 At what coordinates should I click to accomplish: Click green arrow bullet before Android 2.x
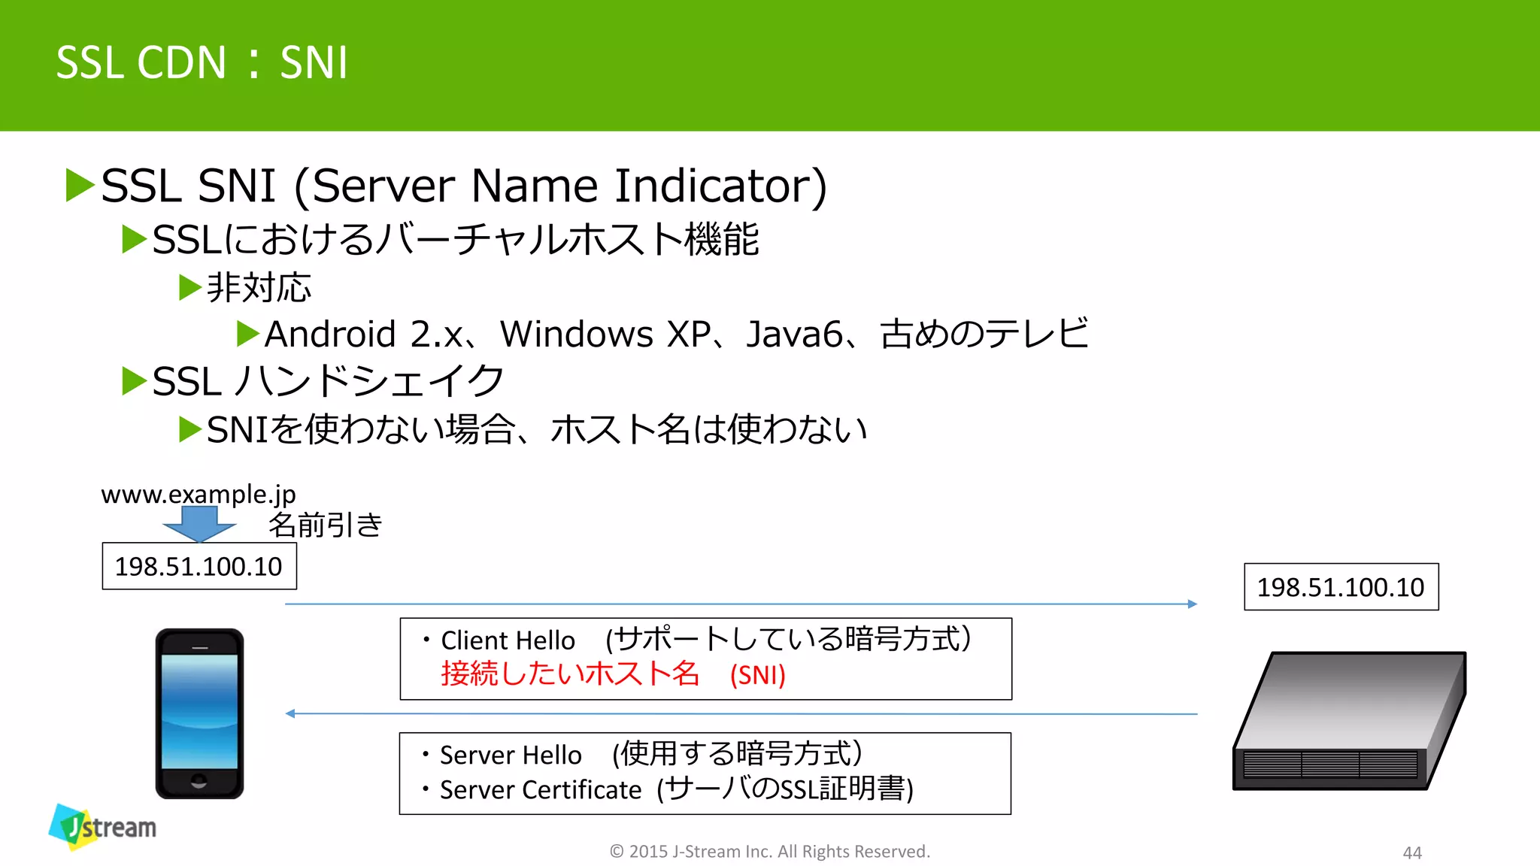pyautogui.click(x=247, y=334)
